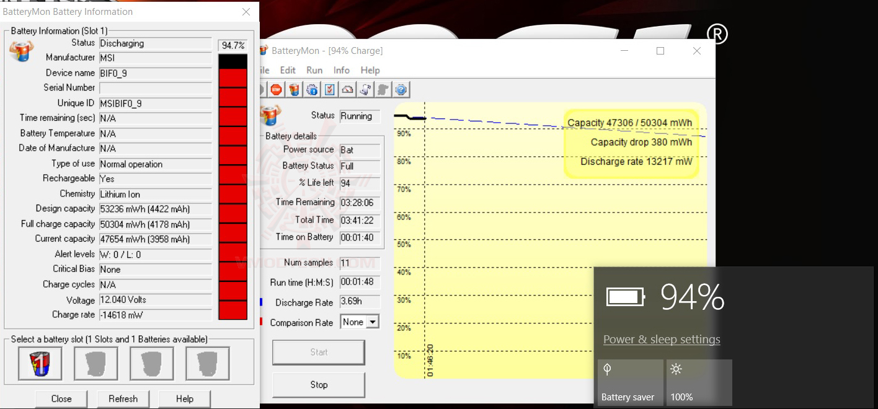Open the Info menu in BatteryMon
Image resolution: width=878 pixels, height=409 pixels.
(342, 70)
